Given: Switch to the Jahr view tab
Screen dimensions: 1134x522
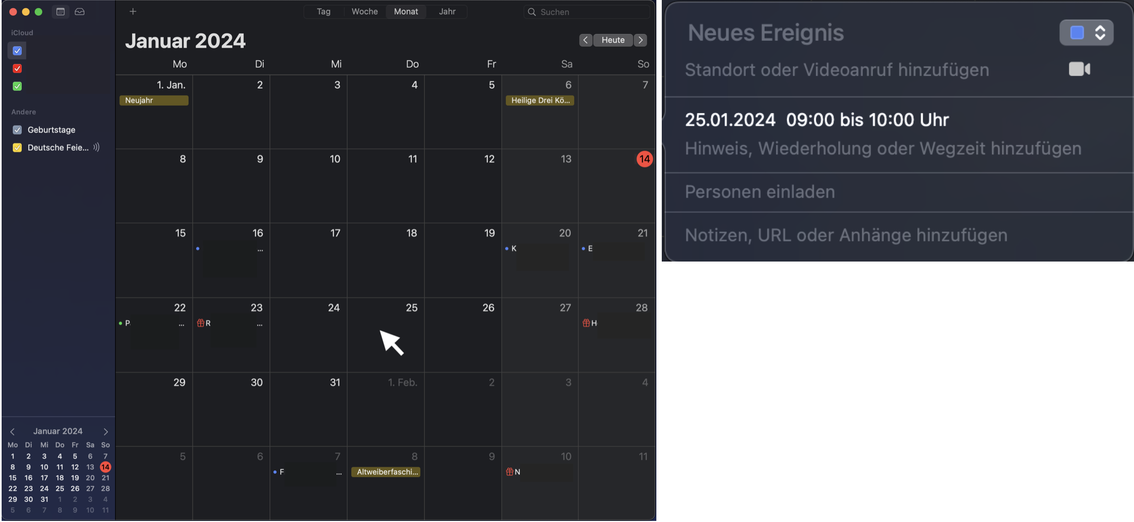Looking at the screenshot, I should point(447,11).
